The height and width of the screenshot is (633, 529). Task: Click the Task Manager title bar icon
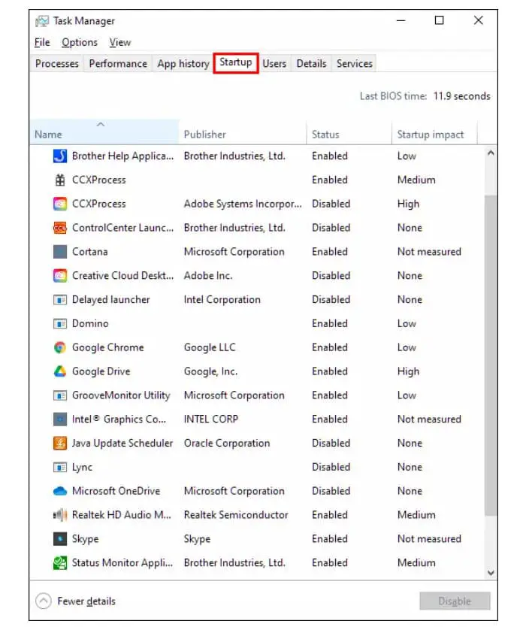[42, 21]
